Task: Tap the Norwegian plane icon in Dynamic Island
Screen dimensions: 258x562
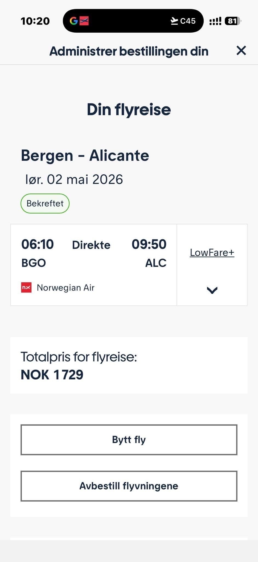Action: [84, 21]
